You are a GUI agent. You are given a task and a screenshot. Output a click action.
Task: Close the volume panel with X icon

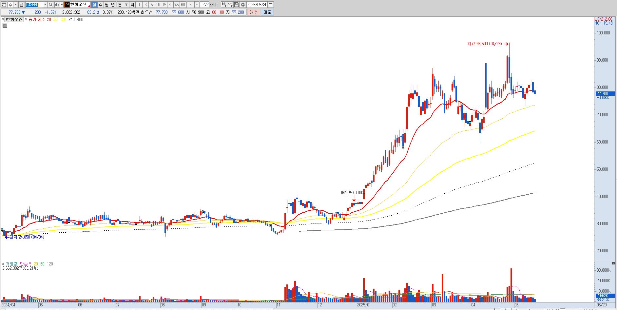(613, 263)
